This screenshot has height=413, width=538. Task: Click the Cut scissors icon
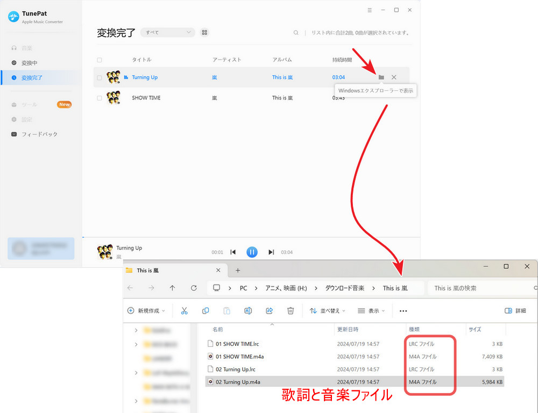point(184,311)
